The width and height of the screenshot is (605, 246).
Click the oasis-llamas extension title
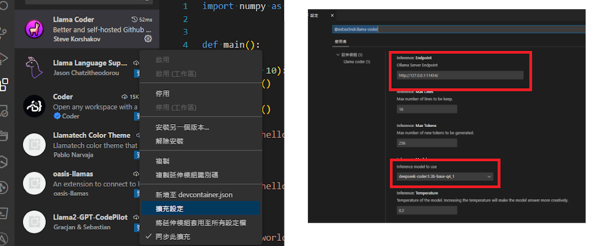coord(73,173)
